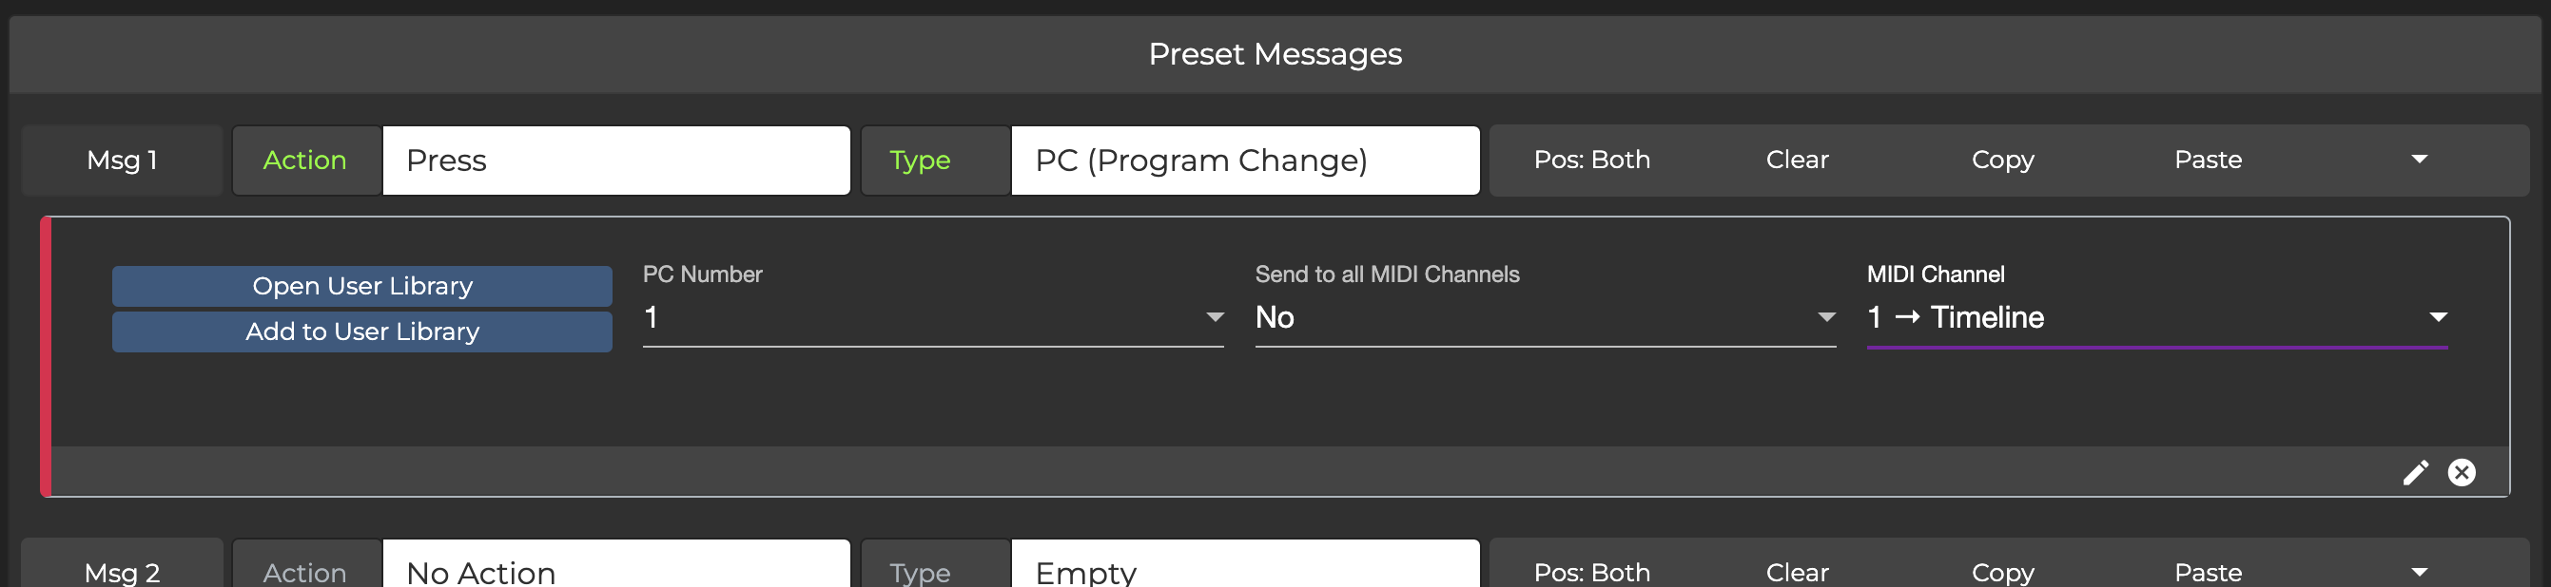Paste into the Msg 1 message

click(2208, 161)
